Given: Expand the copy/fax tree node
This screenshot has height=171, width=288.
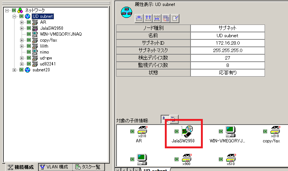Looking at the screenshot, I should [x=22, y=40].
